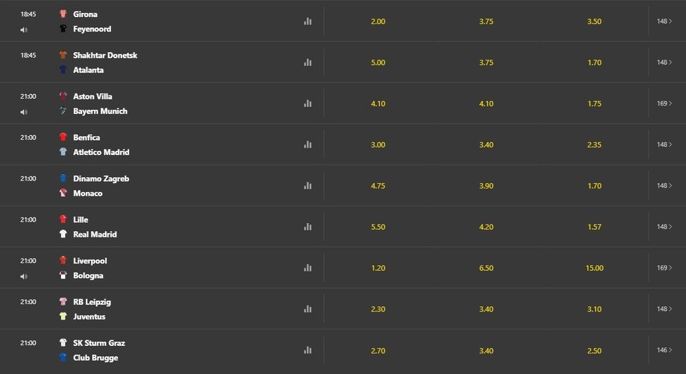
Task: Expand 148 markets for Girona vs Feyenoord
Action: pos(664,21)
